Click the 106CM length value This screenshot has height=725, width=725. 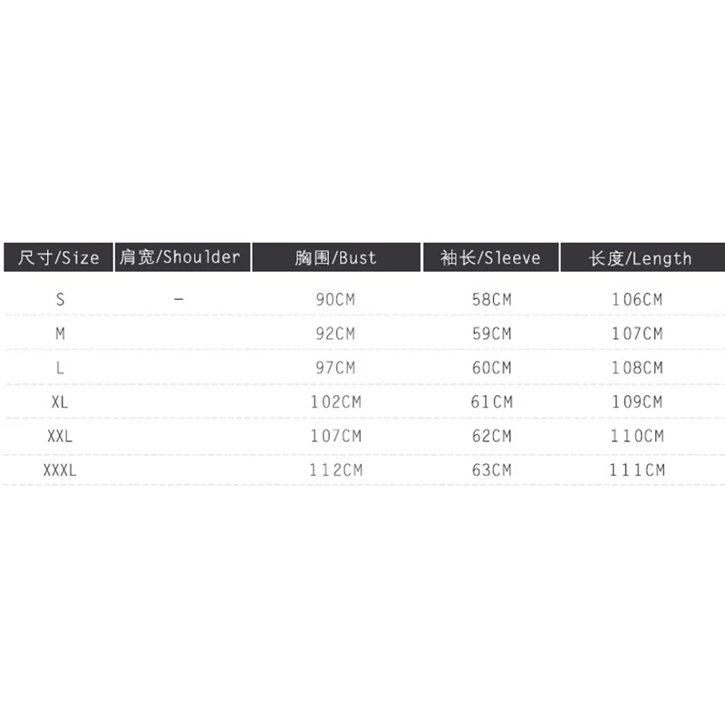(637, 299)
